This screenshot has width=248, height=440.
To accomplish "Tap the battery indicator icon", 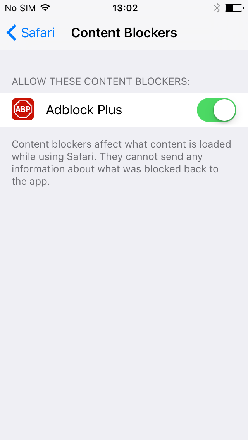I will 234,8.
